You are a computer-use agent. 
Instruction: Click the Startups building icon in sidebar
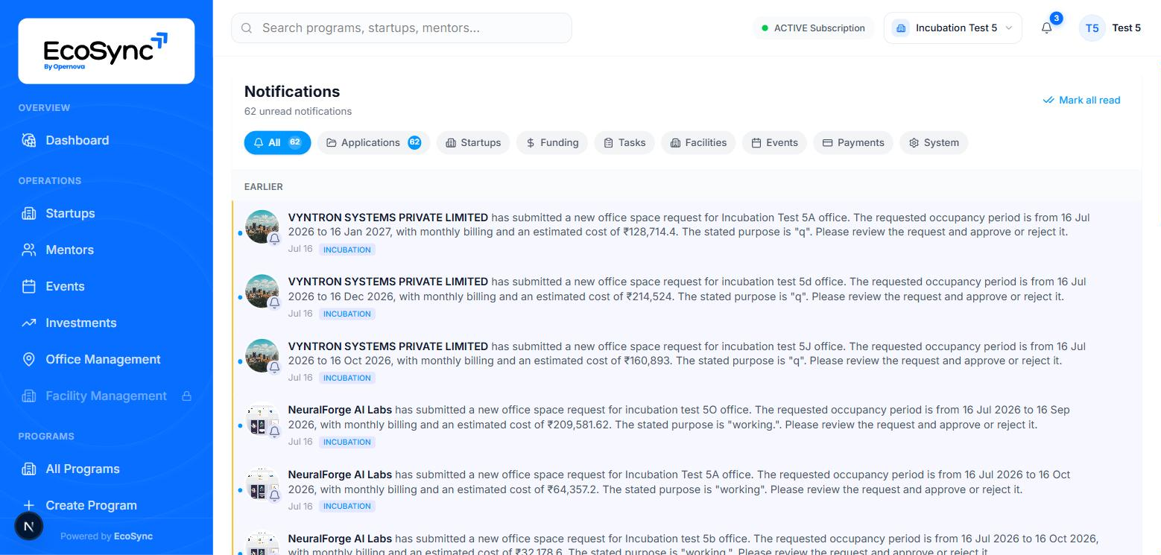29,213
